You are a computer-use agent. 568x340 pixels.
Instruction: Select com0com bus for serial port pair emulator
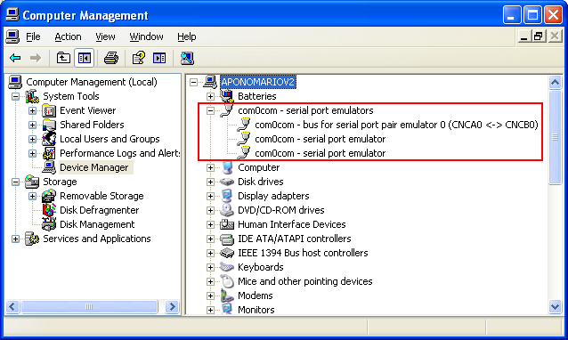[396, 125]
